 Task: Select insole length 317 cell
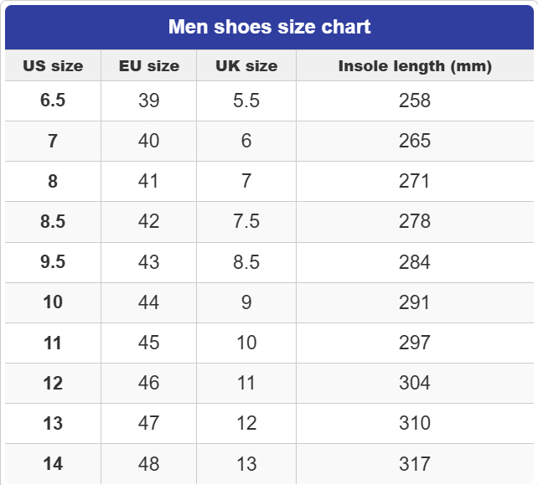point(415,463)
